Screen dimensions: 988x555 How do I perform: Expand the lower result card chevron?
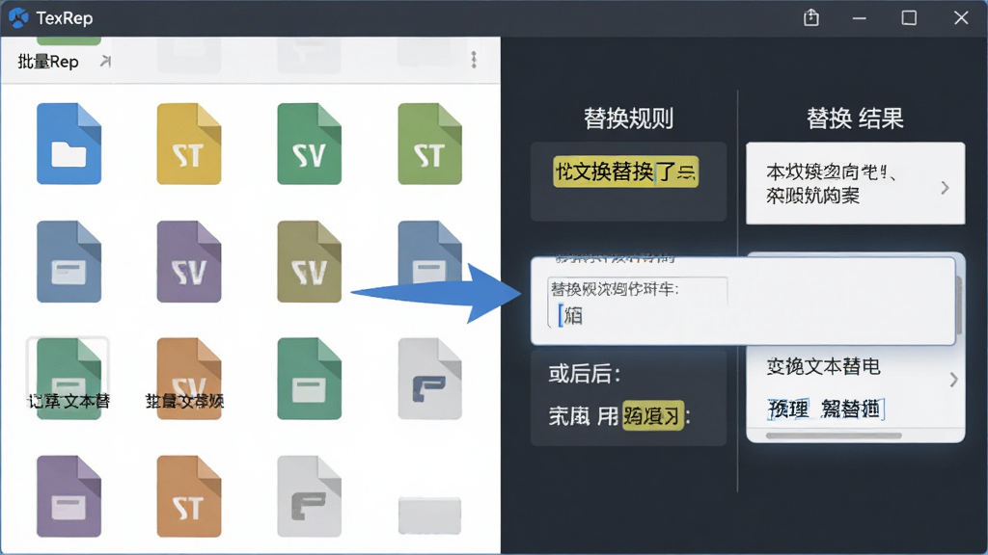(x=953, y=380)
